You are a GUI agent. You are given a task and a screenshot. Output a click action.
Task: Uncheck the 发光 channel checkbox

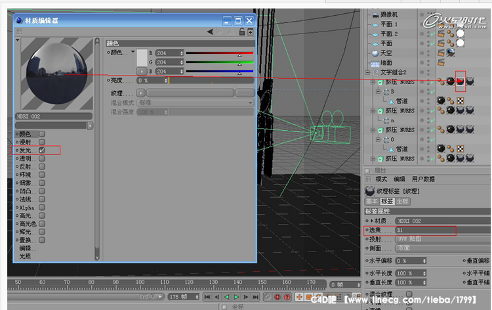42,150
